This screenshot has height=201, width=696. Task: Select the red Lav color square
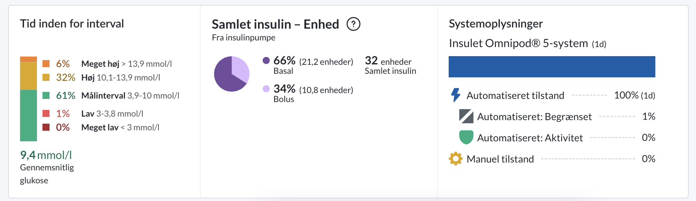46,113
